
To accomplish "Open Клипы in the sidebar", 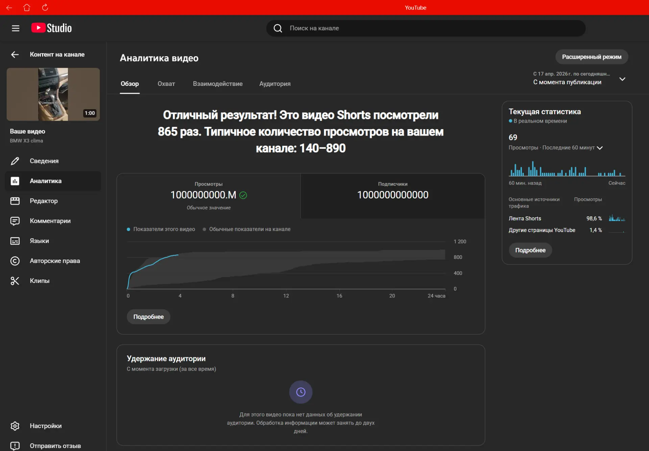I will [x=53, y=281].
